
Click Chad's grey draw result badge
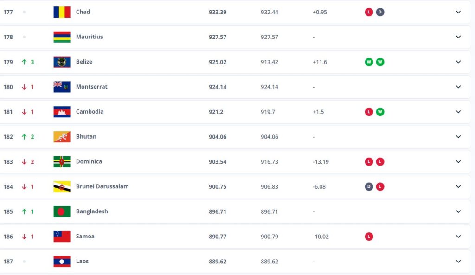pos(380,12)
